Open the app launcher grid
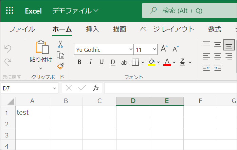This screenshot has height=150, width=237. coord(10,10)
